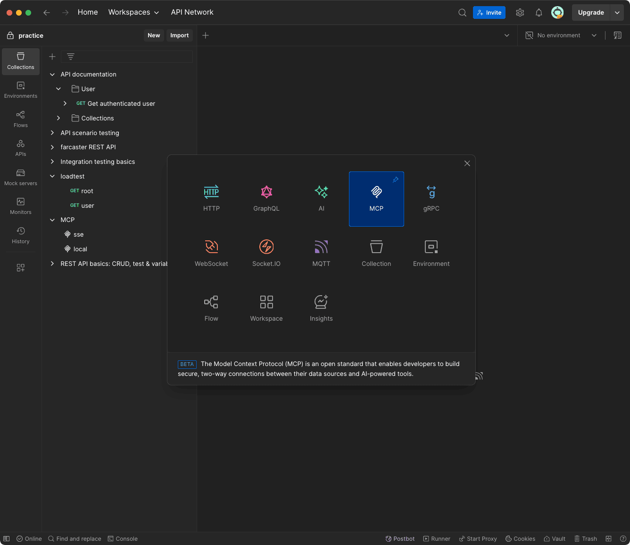Show request History in sidebar
This screenshot has width=630, height=545.
tap(21, 236)
